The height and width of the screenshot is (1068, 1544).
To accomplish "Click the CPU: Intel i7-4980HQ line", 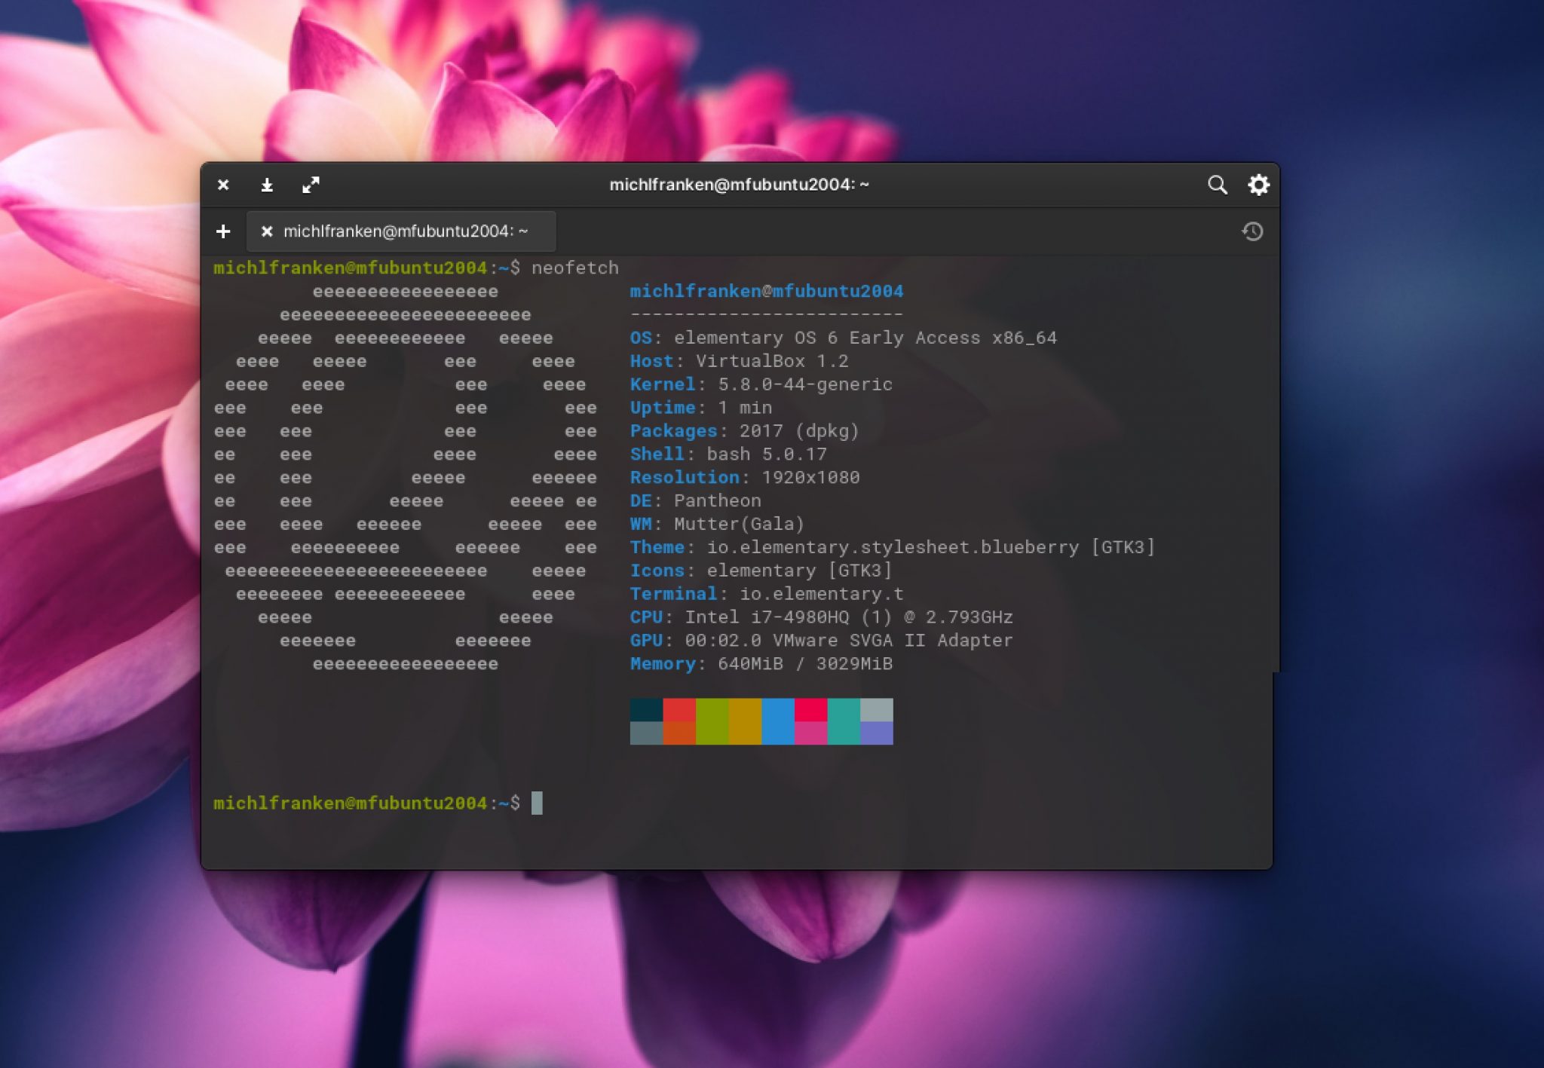I will coord(821,617).
